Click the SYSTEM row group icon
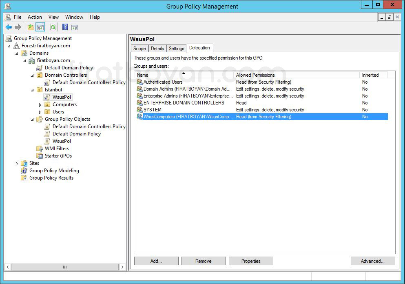This screenshot has width=405, height=284. [140, 110]
